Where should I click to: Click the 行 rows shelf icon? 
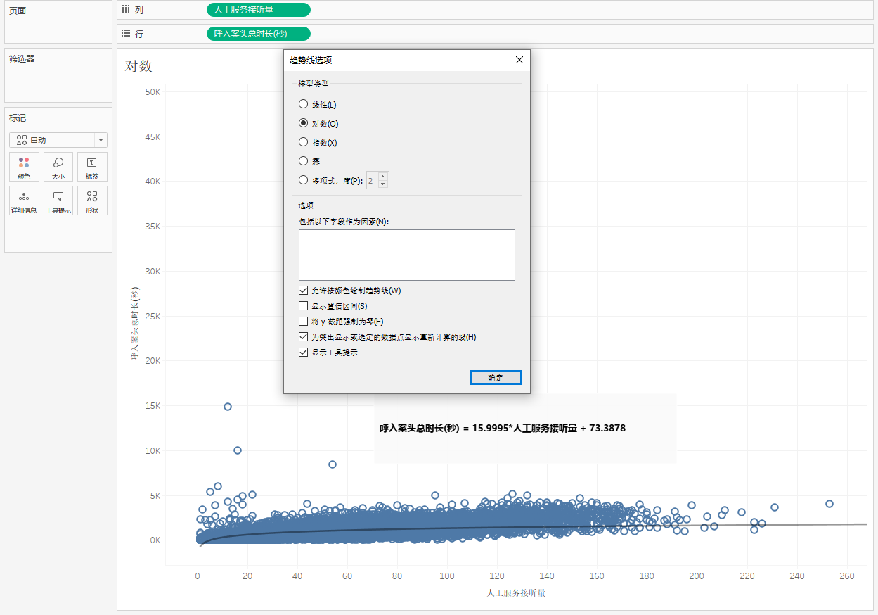coord(126,33)
